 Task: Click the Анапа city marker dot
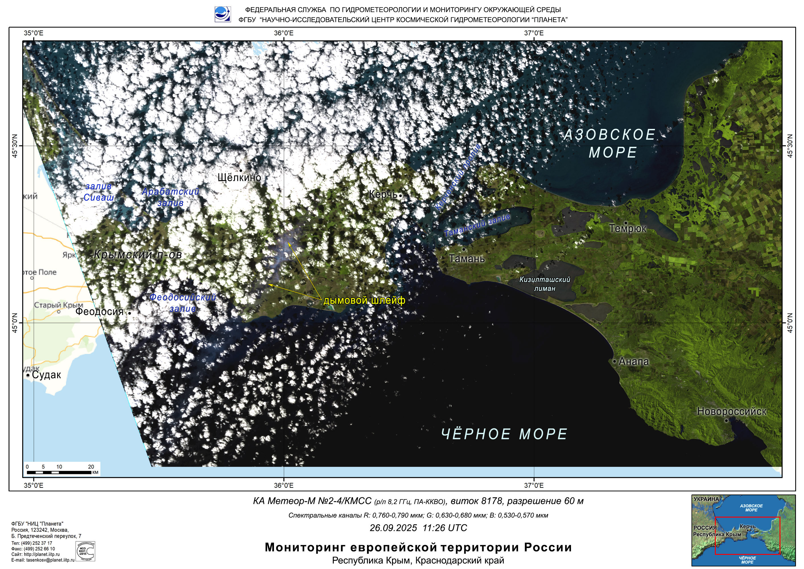(x=615, y=361)
